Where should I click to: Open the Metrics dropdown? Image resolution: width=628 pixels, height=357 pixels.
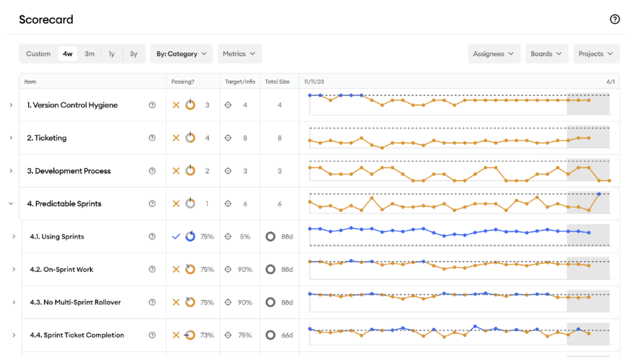pos(240,54)
